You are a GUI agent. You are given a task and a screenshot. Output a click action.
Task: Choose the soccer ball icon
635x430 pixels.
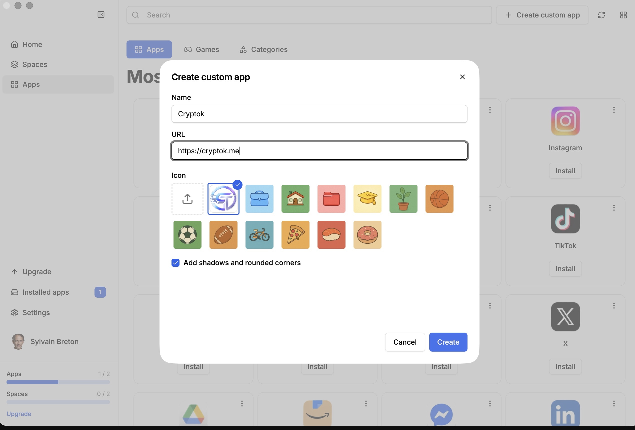click(x=187, y=235)
